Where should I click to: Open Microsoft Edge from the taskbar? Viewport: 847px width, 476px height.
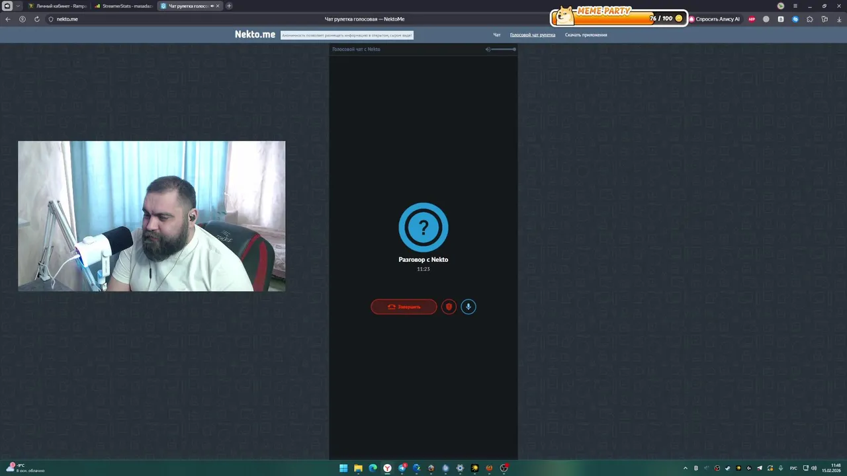[373, 468]
